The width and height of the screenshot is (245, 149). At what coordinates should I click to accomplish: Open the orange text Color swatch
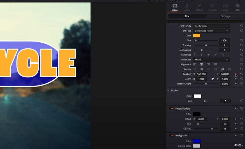click(197, 35)
